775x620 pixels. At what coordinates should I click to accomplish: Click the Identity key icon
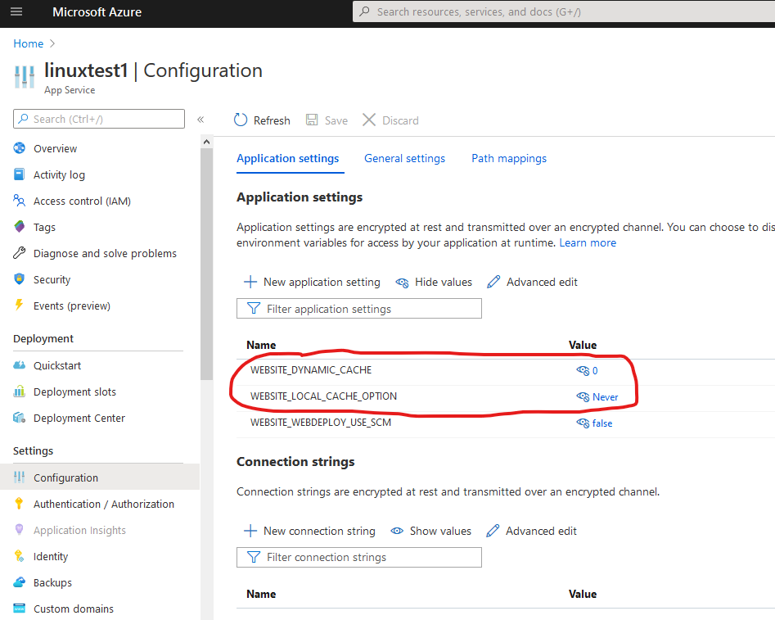point(20,556)
